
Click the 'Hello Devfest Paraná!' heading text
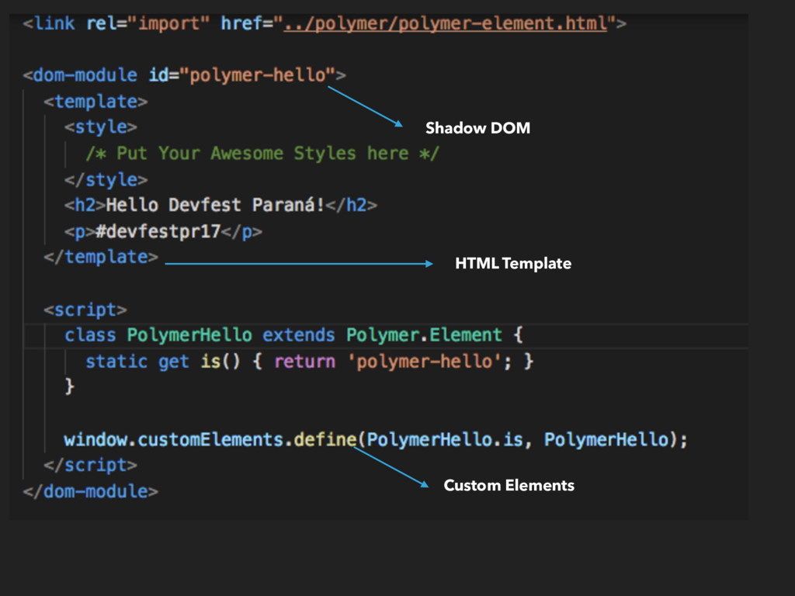(215, 205)
